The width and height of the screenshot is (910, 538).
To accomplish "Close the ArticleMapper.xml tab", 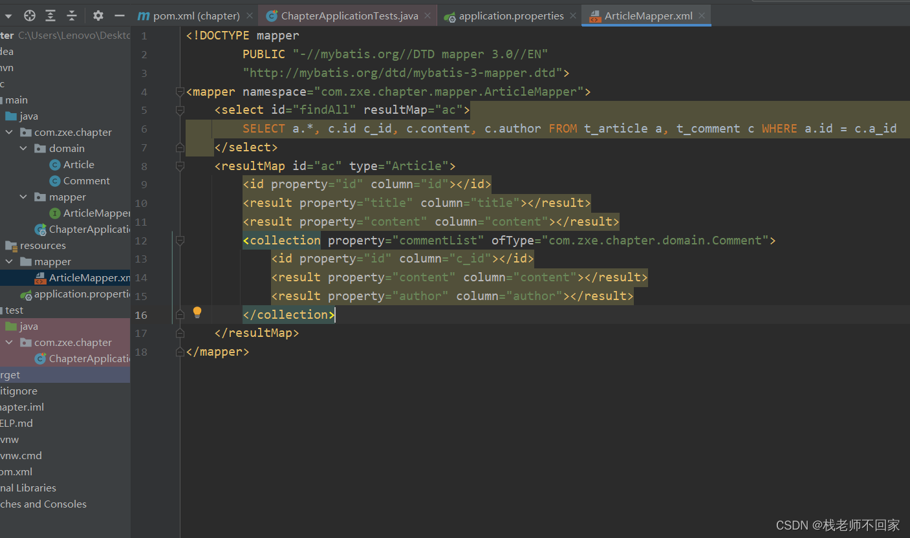I will 702,16.
